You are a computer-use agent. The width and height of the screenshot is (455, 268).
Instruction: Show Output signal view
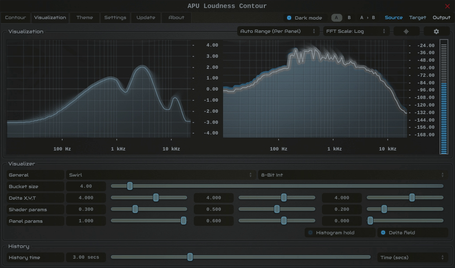(441, 17)
